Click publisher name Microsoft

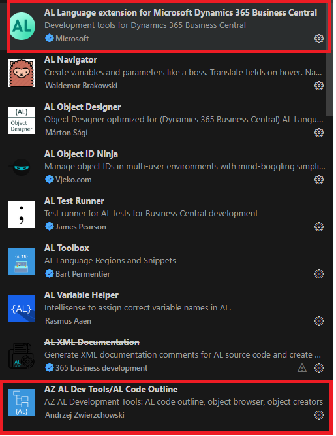point(72,39)
